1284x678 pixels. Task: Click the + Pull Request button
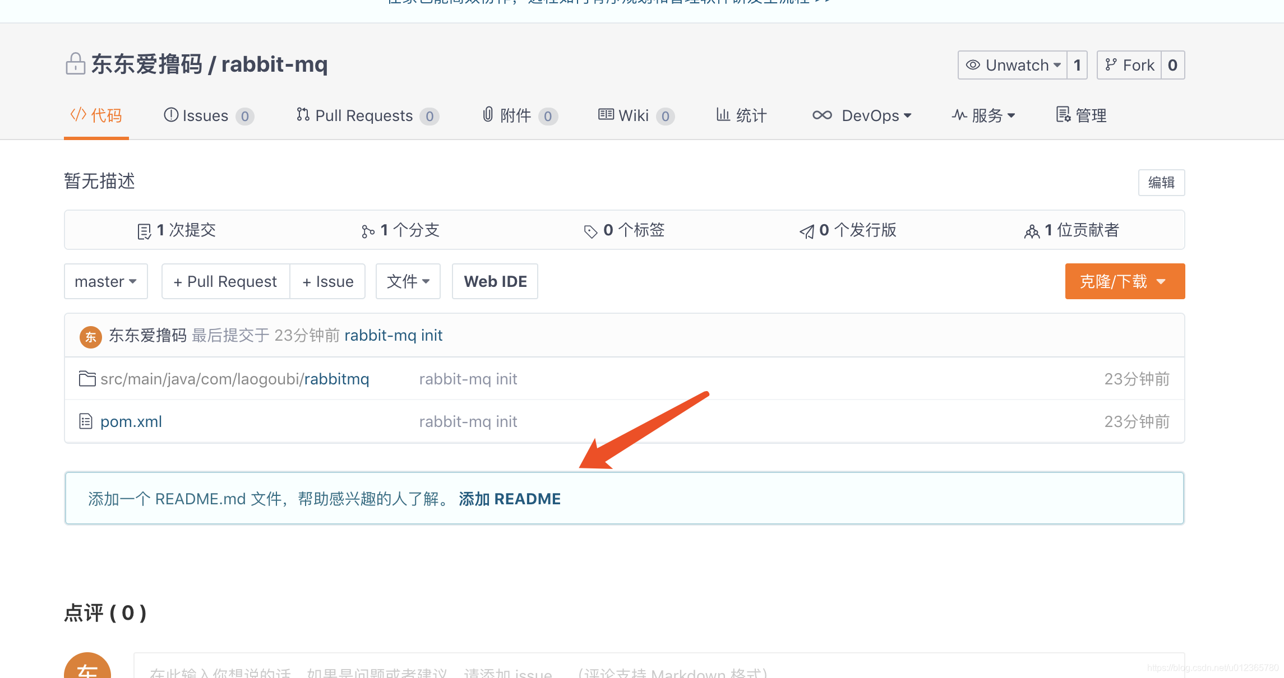[x=225, y=281]
